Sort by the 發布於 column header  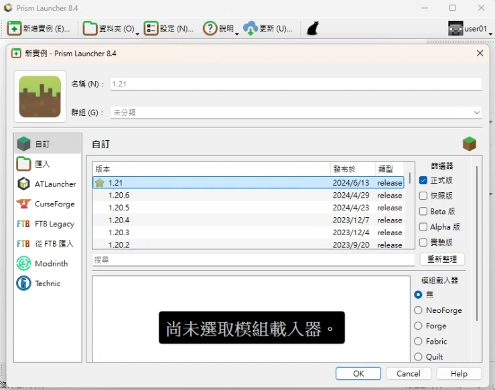(x=352, y=169)
